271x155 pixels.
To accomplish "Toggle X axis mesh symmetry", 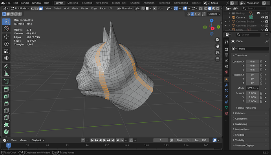I will click(x=192, y=14).
